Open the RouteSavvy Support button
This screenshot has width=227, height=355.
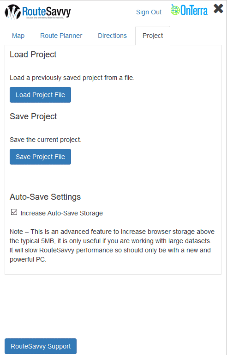[41, 346]
